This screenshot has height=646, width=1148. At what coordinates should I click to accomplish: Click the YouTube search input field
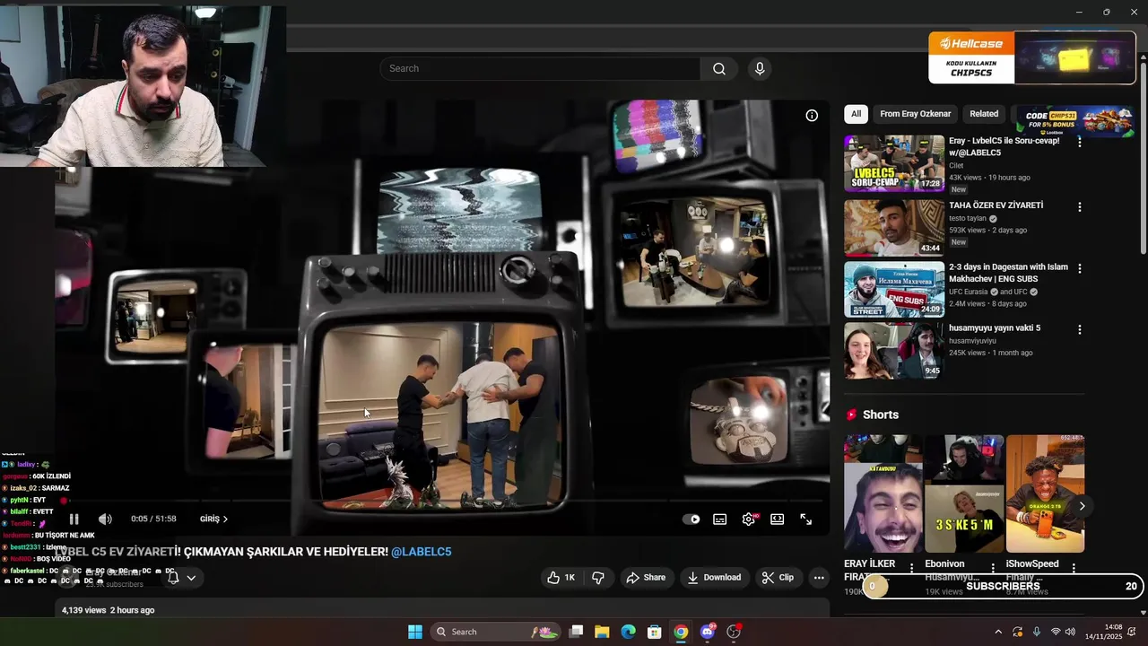540,69
